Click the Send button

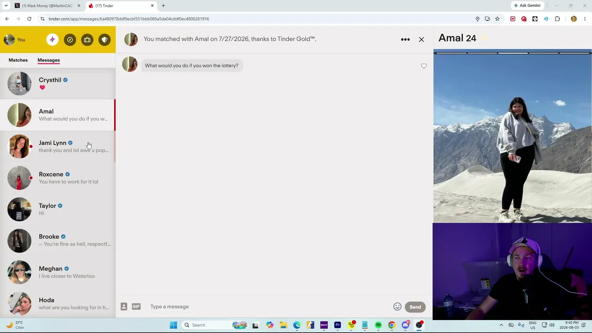tap(415, 307)
